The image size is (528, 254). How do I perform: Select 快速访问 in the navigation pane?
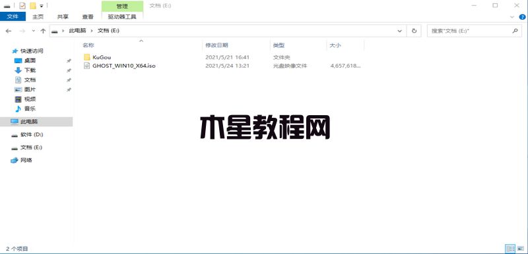[x=32, y=51]
